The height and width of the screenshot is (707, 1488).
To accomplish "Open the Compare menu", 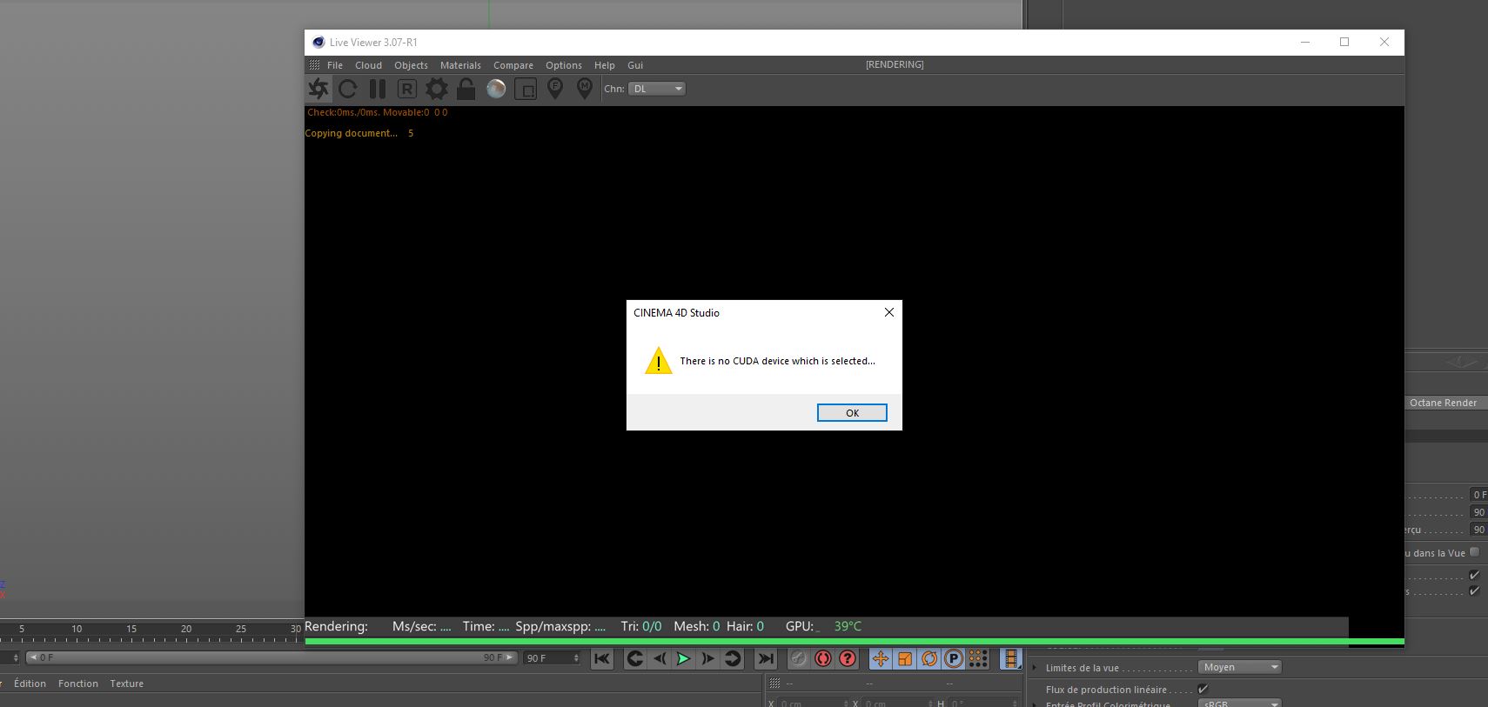I will coord(513,65).
